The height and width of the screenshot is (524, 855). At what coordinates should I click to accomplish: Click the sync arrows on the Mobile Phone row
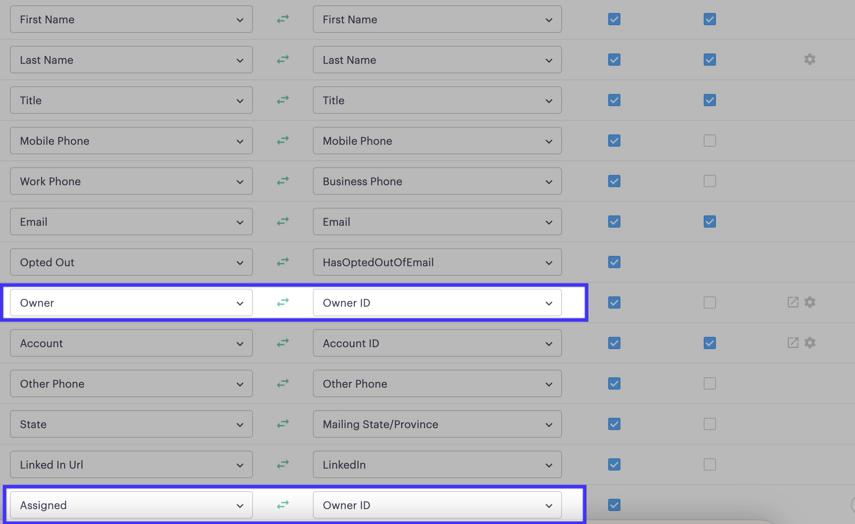[x=283, y=141]
